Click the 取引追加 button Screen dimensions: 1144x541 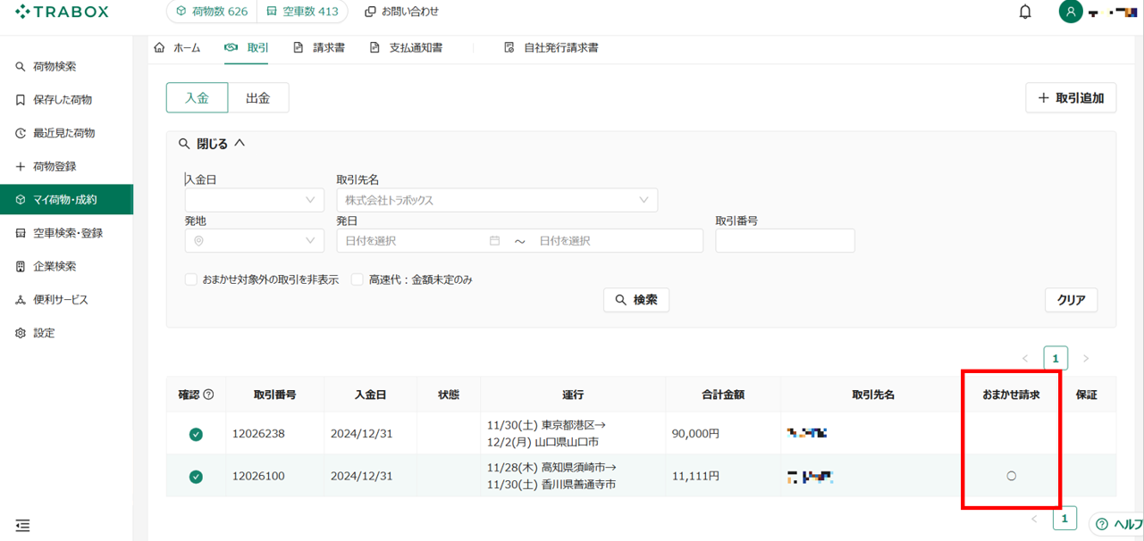1071,98
